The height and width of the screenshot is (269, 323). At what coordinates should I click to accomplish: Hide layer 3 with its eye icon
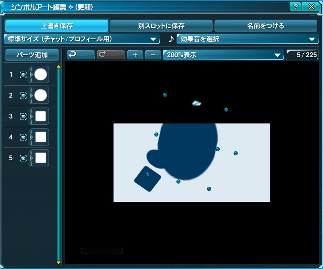click(x=23, y=117)
